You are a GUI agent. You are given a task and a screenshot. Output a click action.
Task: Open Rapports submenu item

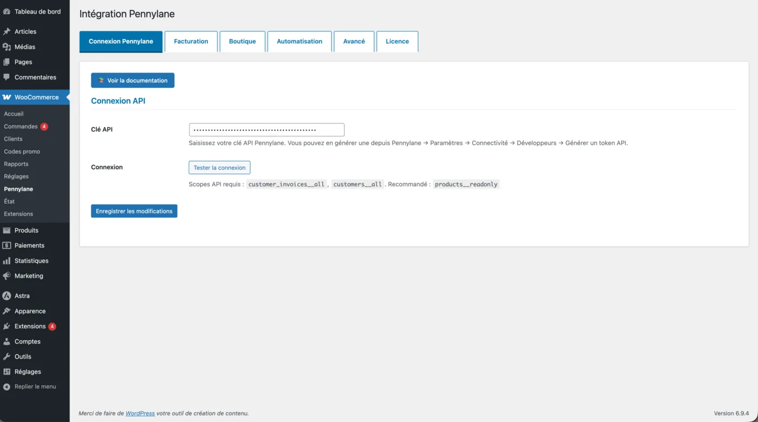coord(16,164)
